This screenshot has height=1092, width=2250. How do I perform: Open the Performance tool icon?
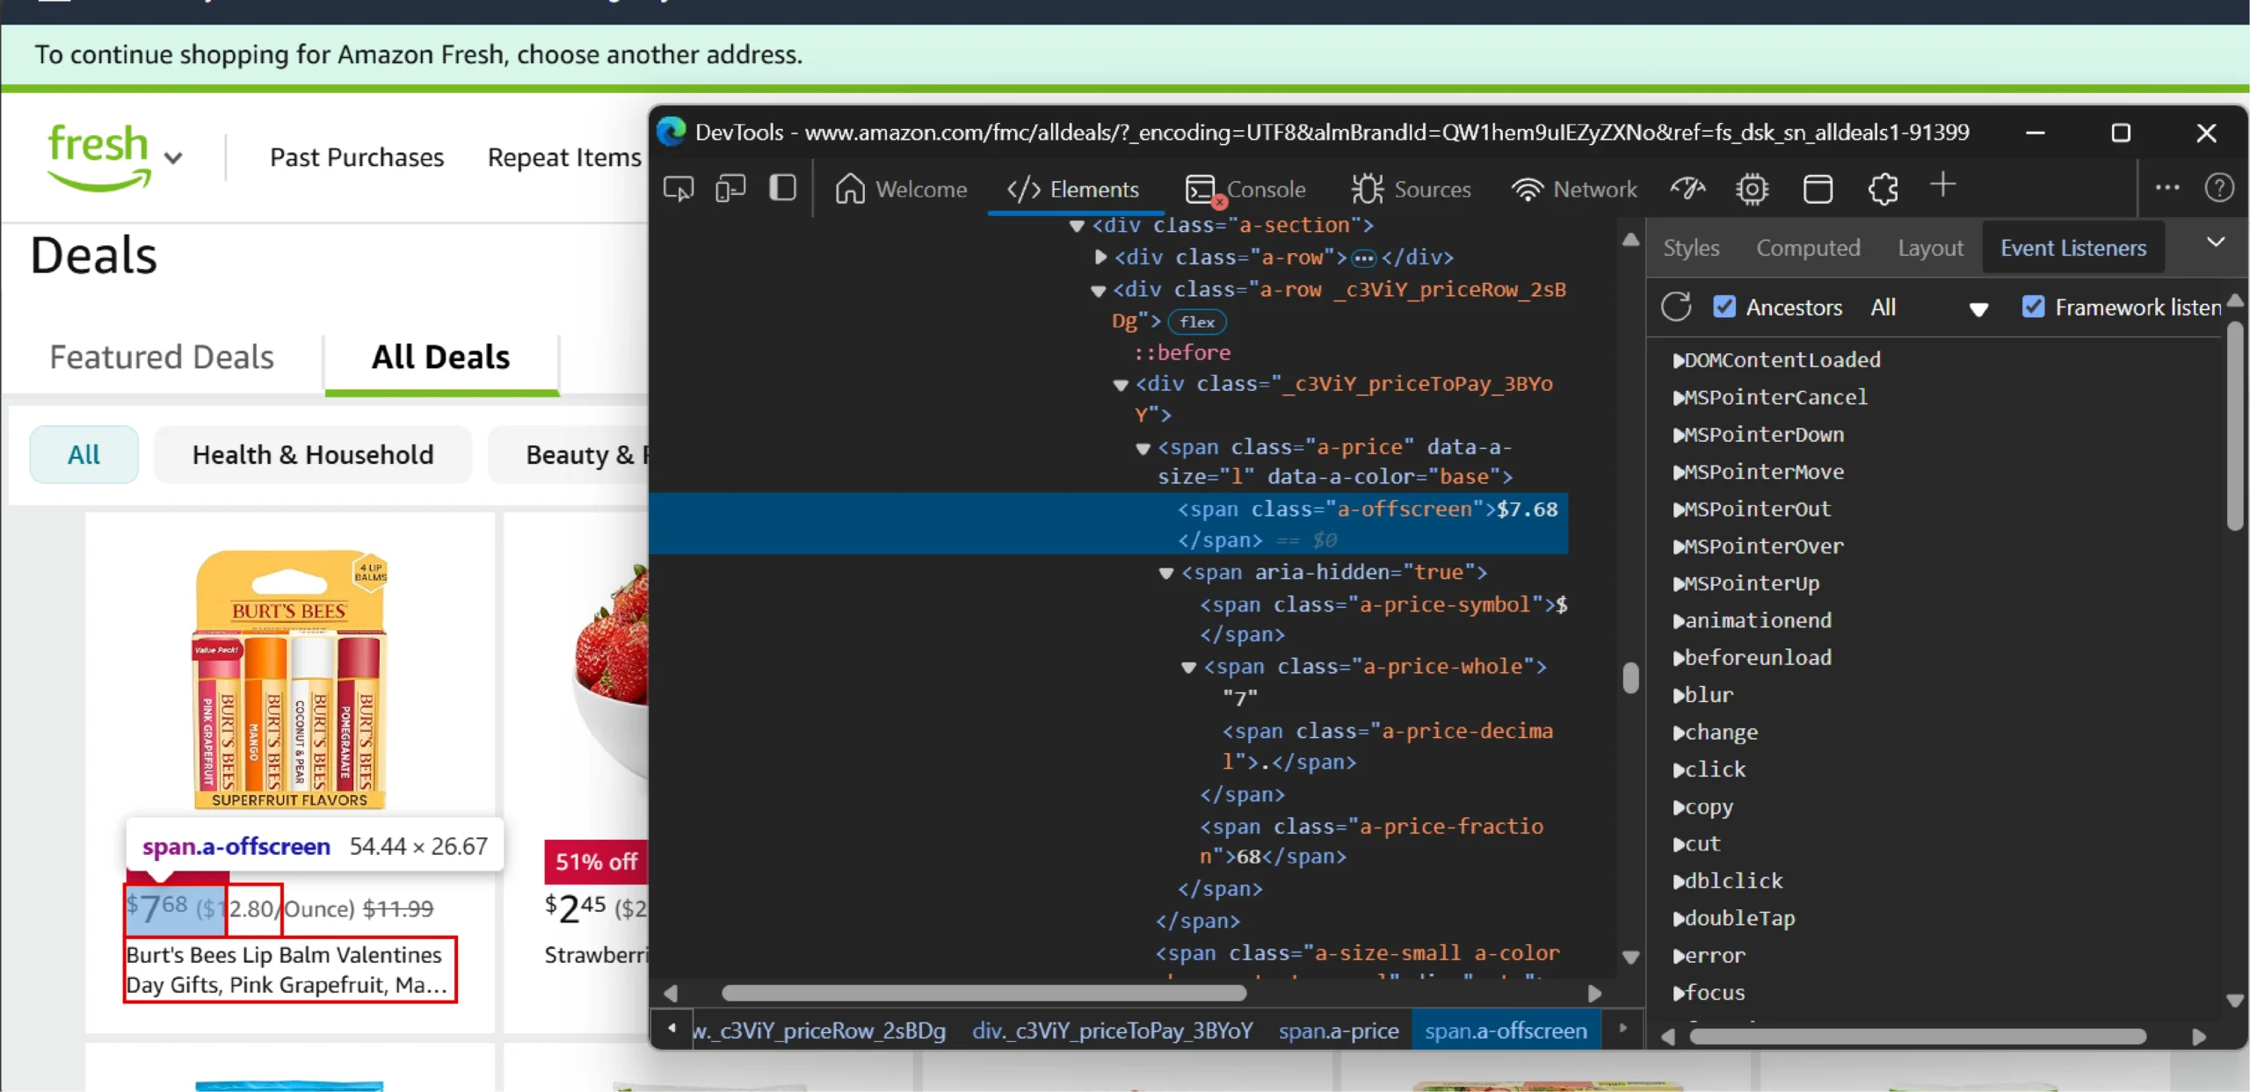click(1687, 188)
